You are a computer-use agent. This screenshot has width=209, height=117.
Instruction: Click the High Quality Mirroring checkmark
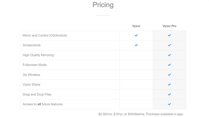[x=169, y=55]
